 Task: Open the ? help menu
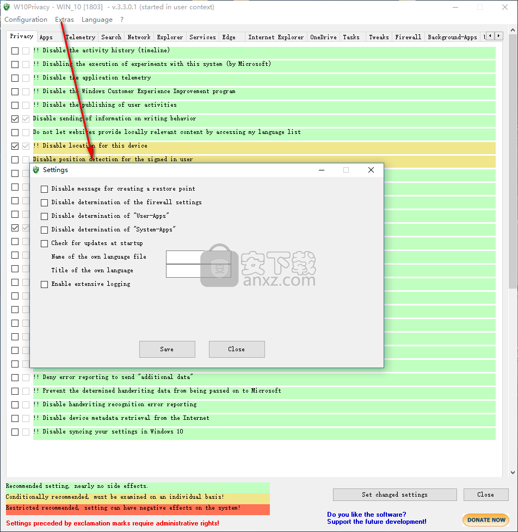coord(122,20)
